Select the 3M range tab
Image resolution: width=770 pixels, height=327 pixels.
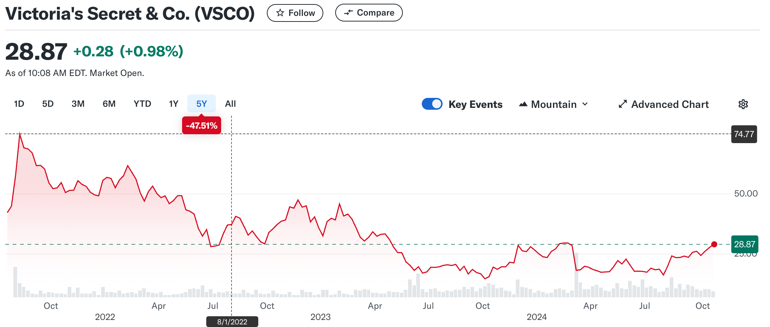click(x=78, y=104)
